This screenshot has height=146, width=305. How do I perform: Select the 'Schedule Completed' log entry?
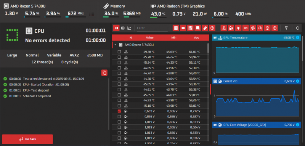click(37, 96)
